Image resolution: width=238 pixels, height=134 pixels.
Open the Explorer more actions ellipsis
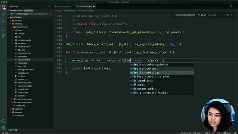coord(49,6)
